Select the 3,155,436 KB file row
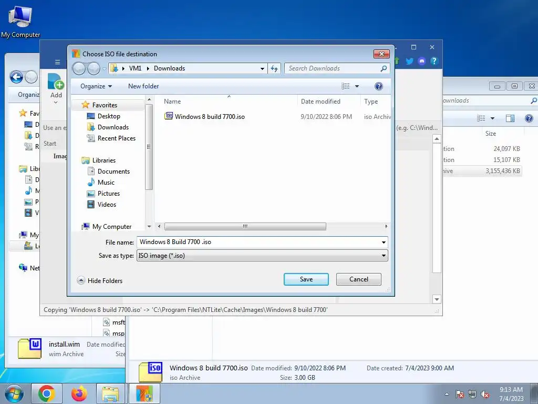Image resolution: width=538 pixels, height=404 pixels. tap(482, 171)
